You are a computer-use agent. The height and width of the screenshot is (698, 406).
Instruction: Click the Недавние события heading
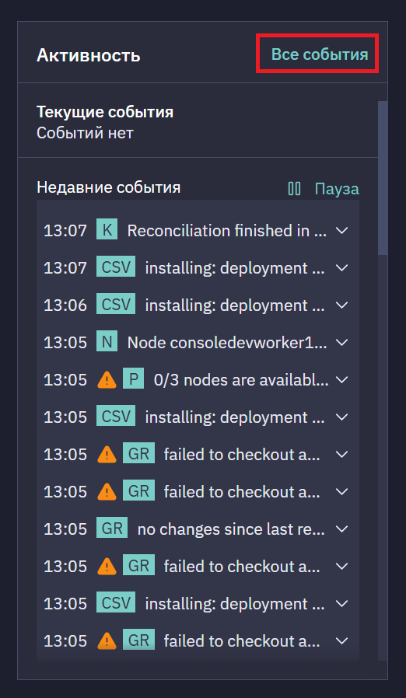point(109,187)
